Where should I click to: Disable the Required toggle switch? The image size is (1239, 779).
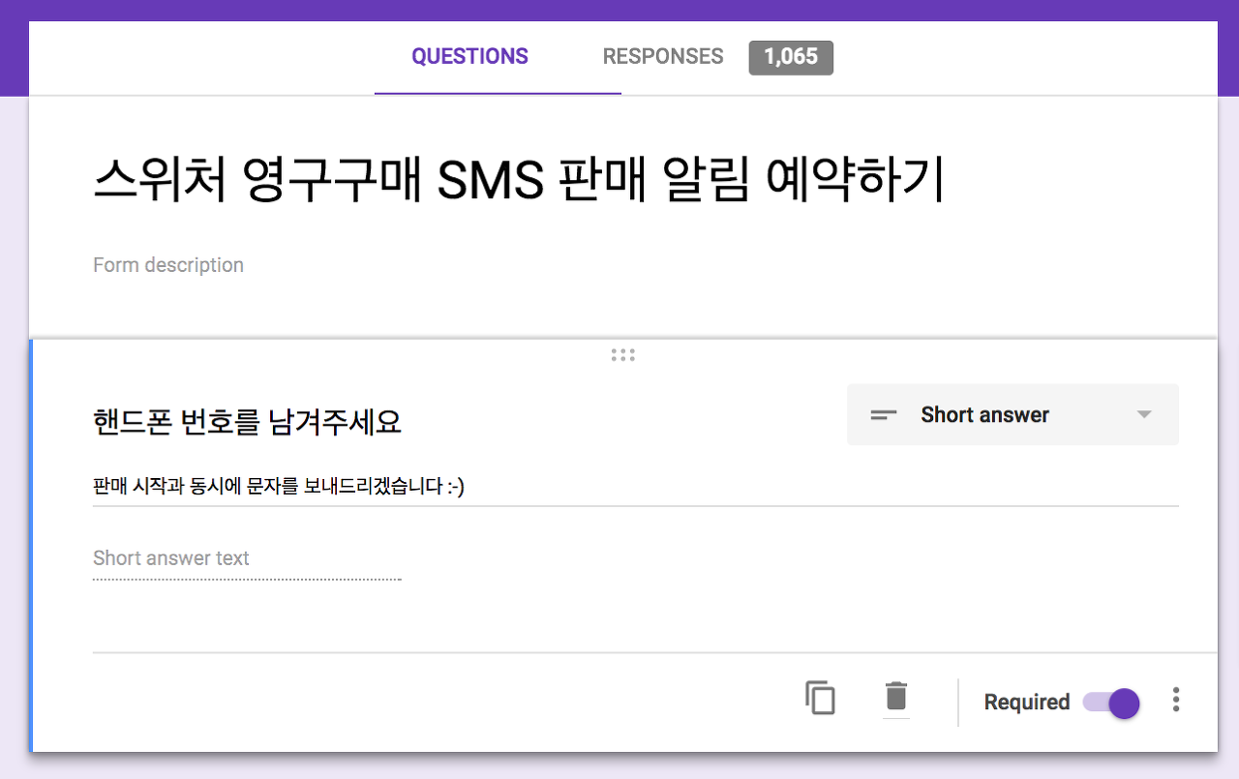[1112, 703]
